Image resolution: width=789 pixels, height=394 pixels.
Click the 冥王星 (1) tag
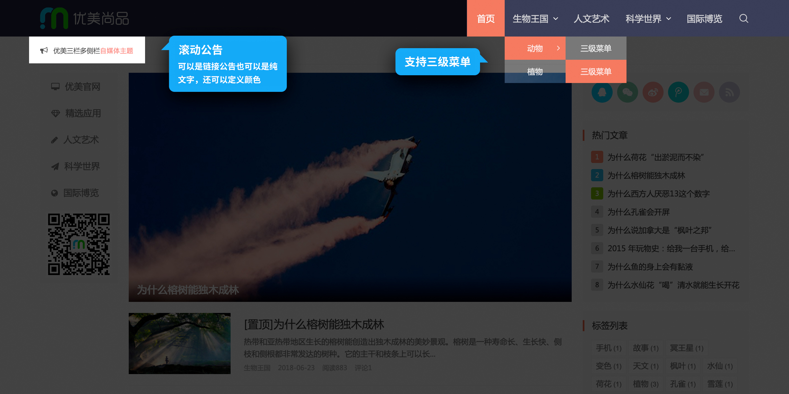[686, 348]
